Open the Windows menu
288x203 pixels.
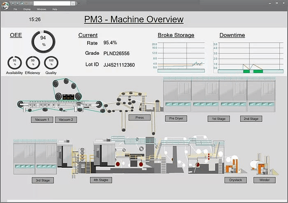click(42, 9)
